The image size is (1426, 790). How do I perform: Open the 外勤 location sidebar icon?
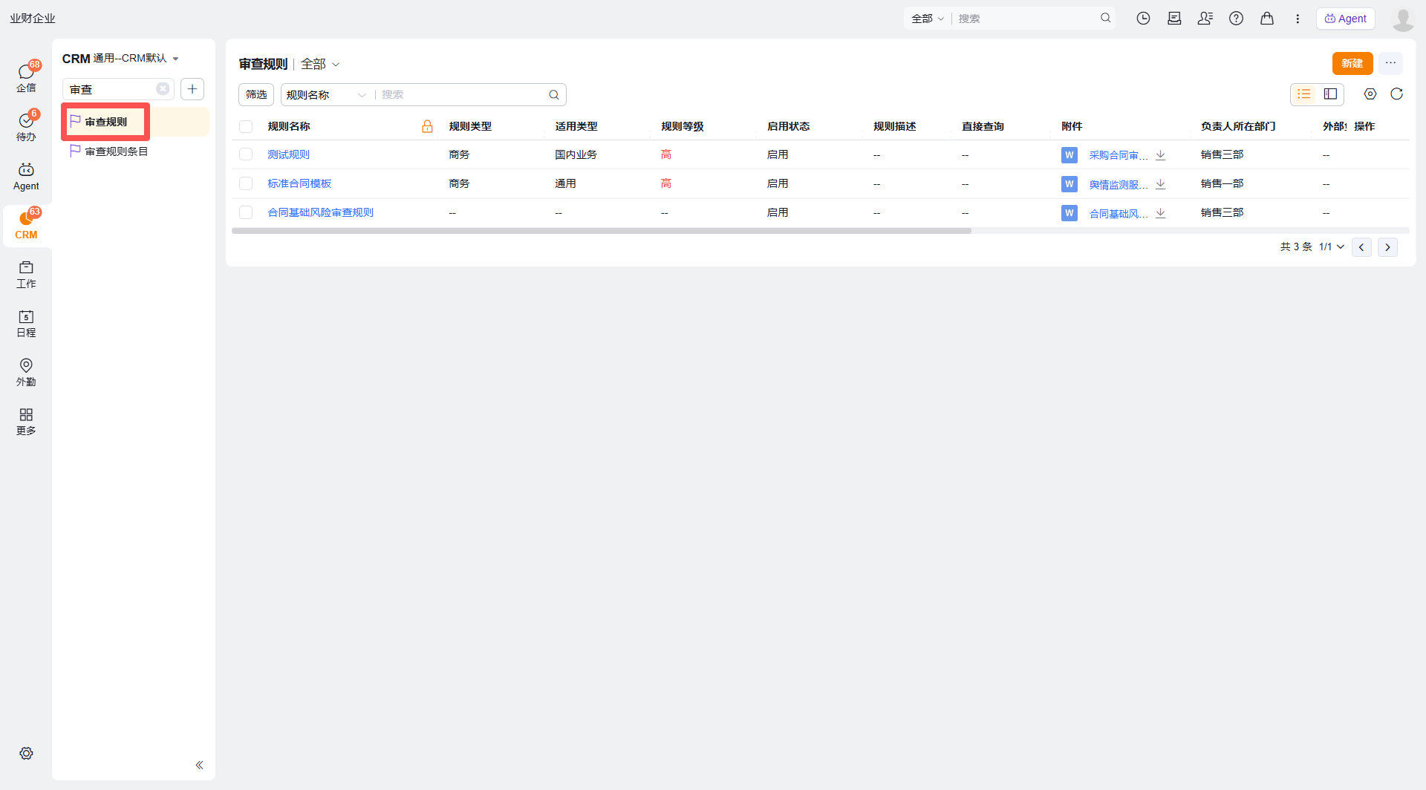26,373
